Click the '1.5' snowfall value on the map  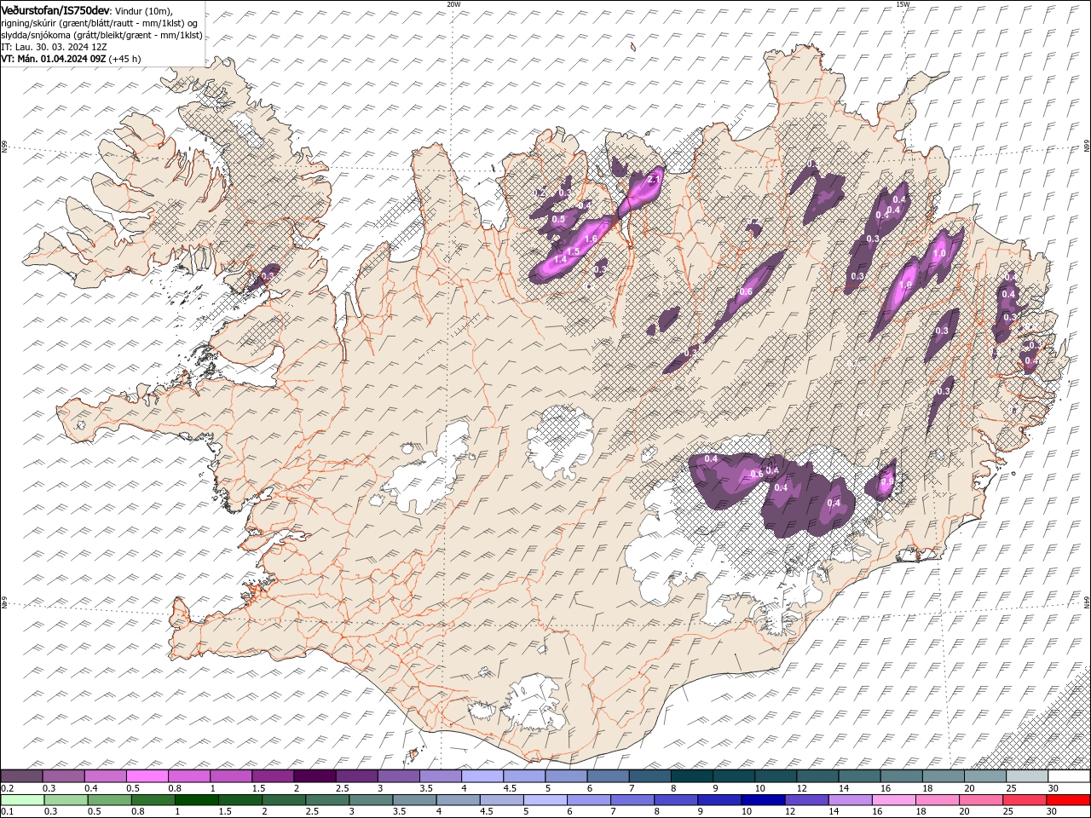(x=574, y=251)
